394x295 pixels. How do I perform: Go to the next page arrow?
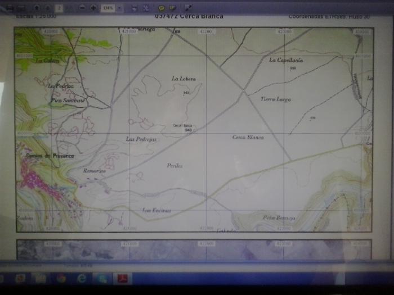click(48, 8)
